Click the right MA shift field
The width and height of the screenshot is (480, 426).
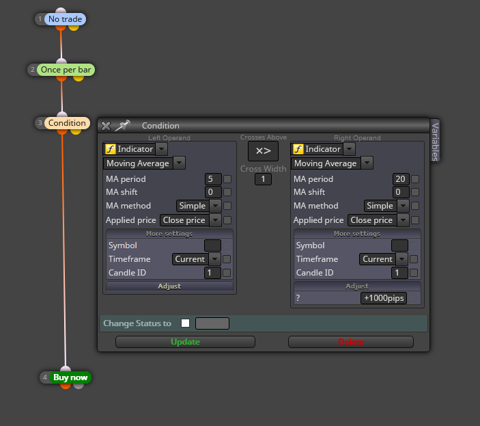pyautogui.click(x=401, y=192)
